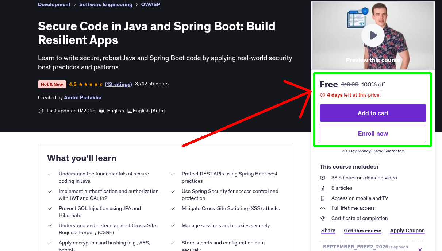This screenshot has height=251, width=442.
Task: Click the infinity lifetime access icon
Action: click(323, 208)
